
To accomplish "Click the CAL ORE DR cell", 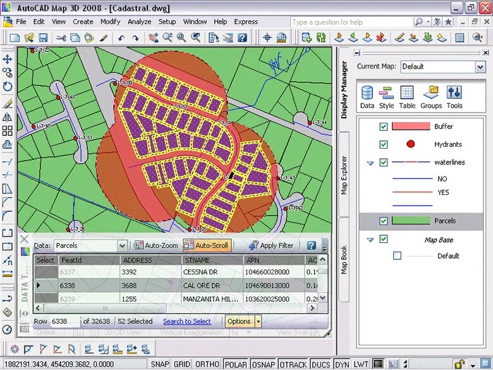I will click(x=212, y=285).
